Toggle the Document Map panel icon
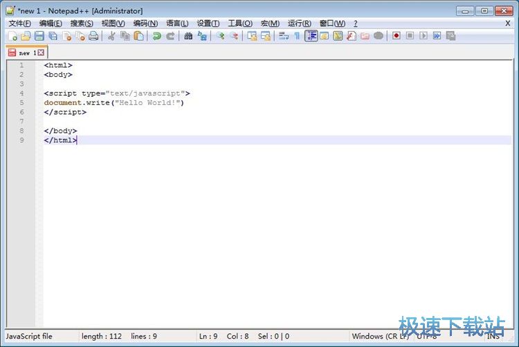This screenshot has width=519, height=347. 338,36
